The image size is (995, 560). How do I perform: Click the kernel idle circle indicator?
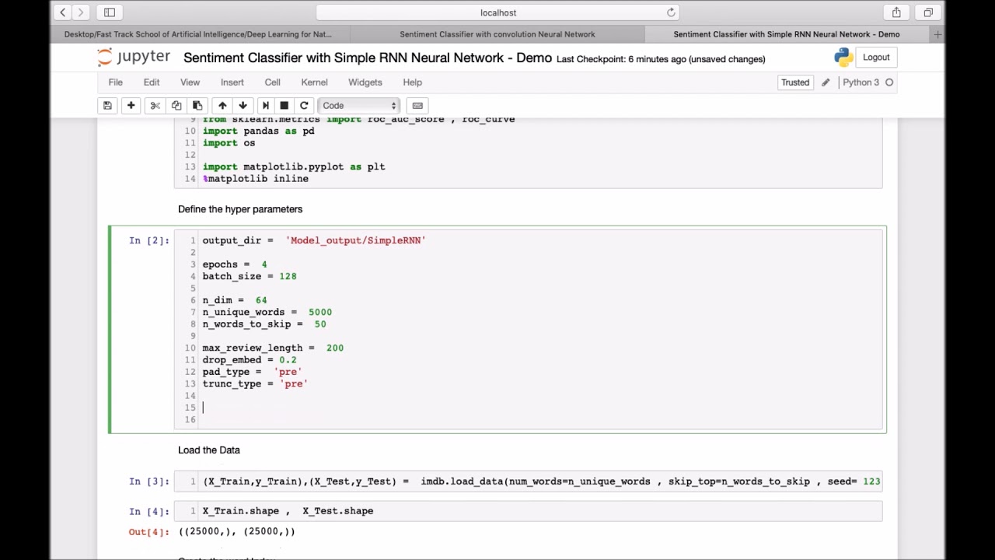[x=889, y=82]
